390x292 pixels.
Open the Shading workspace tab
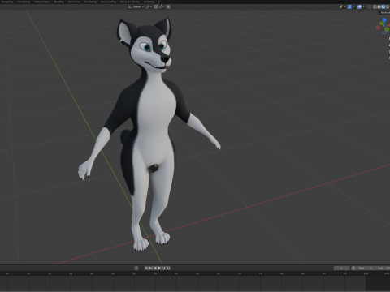[x=58, y=2]
